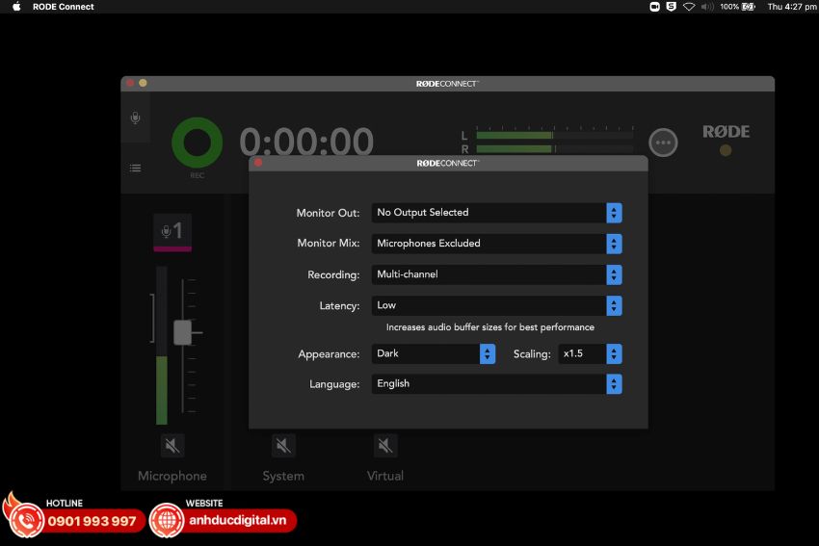The width and height of the screenshot is (819, 546).
Task: Click the date and time in menu bar
Action: coord(789,7)
